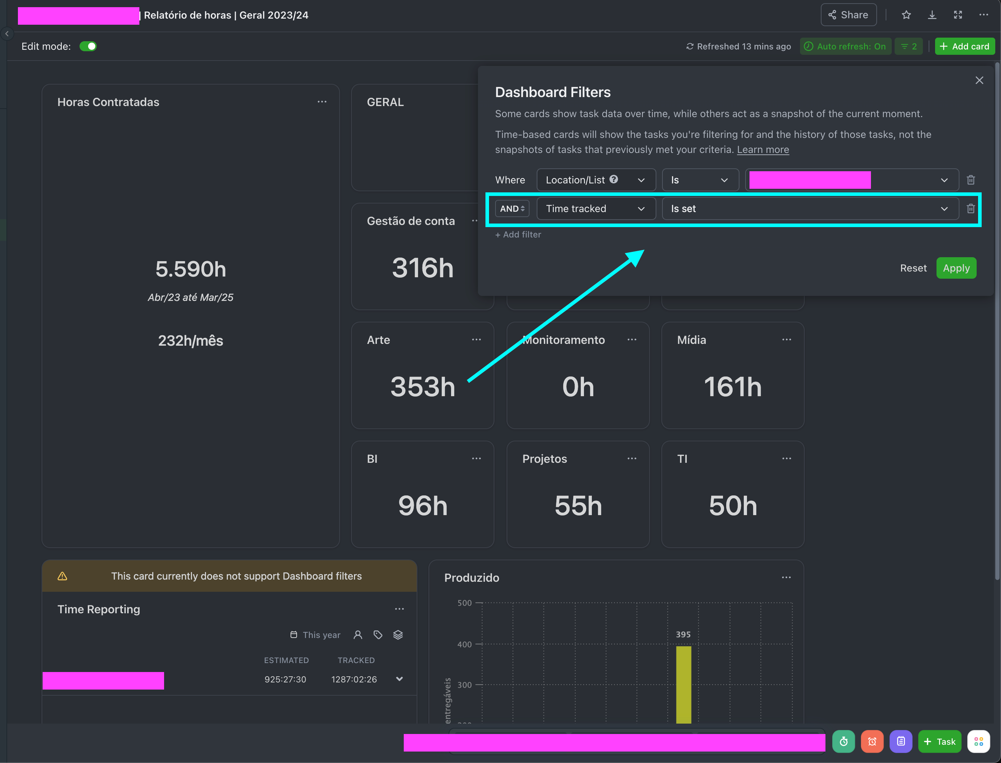Image resolution: width=1001 pixels, height=763 pixels.
Task: Open TI card options menu
Action: click(787, 459)
